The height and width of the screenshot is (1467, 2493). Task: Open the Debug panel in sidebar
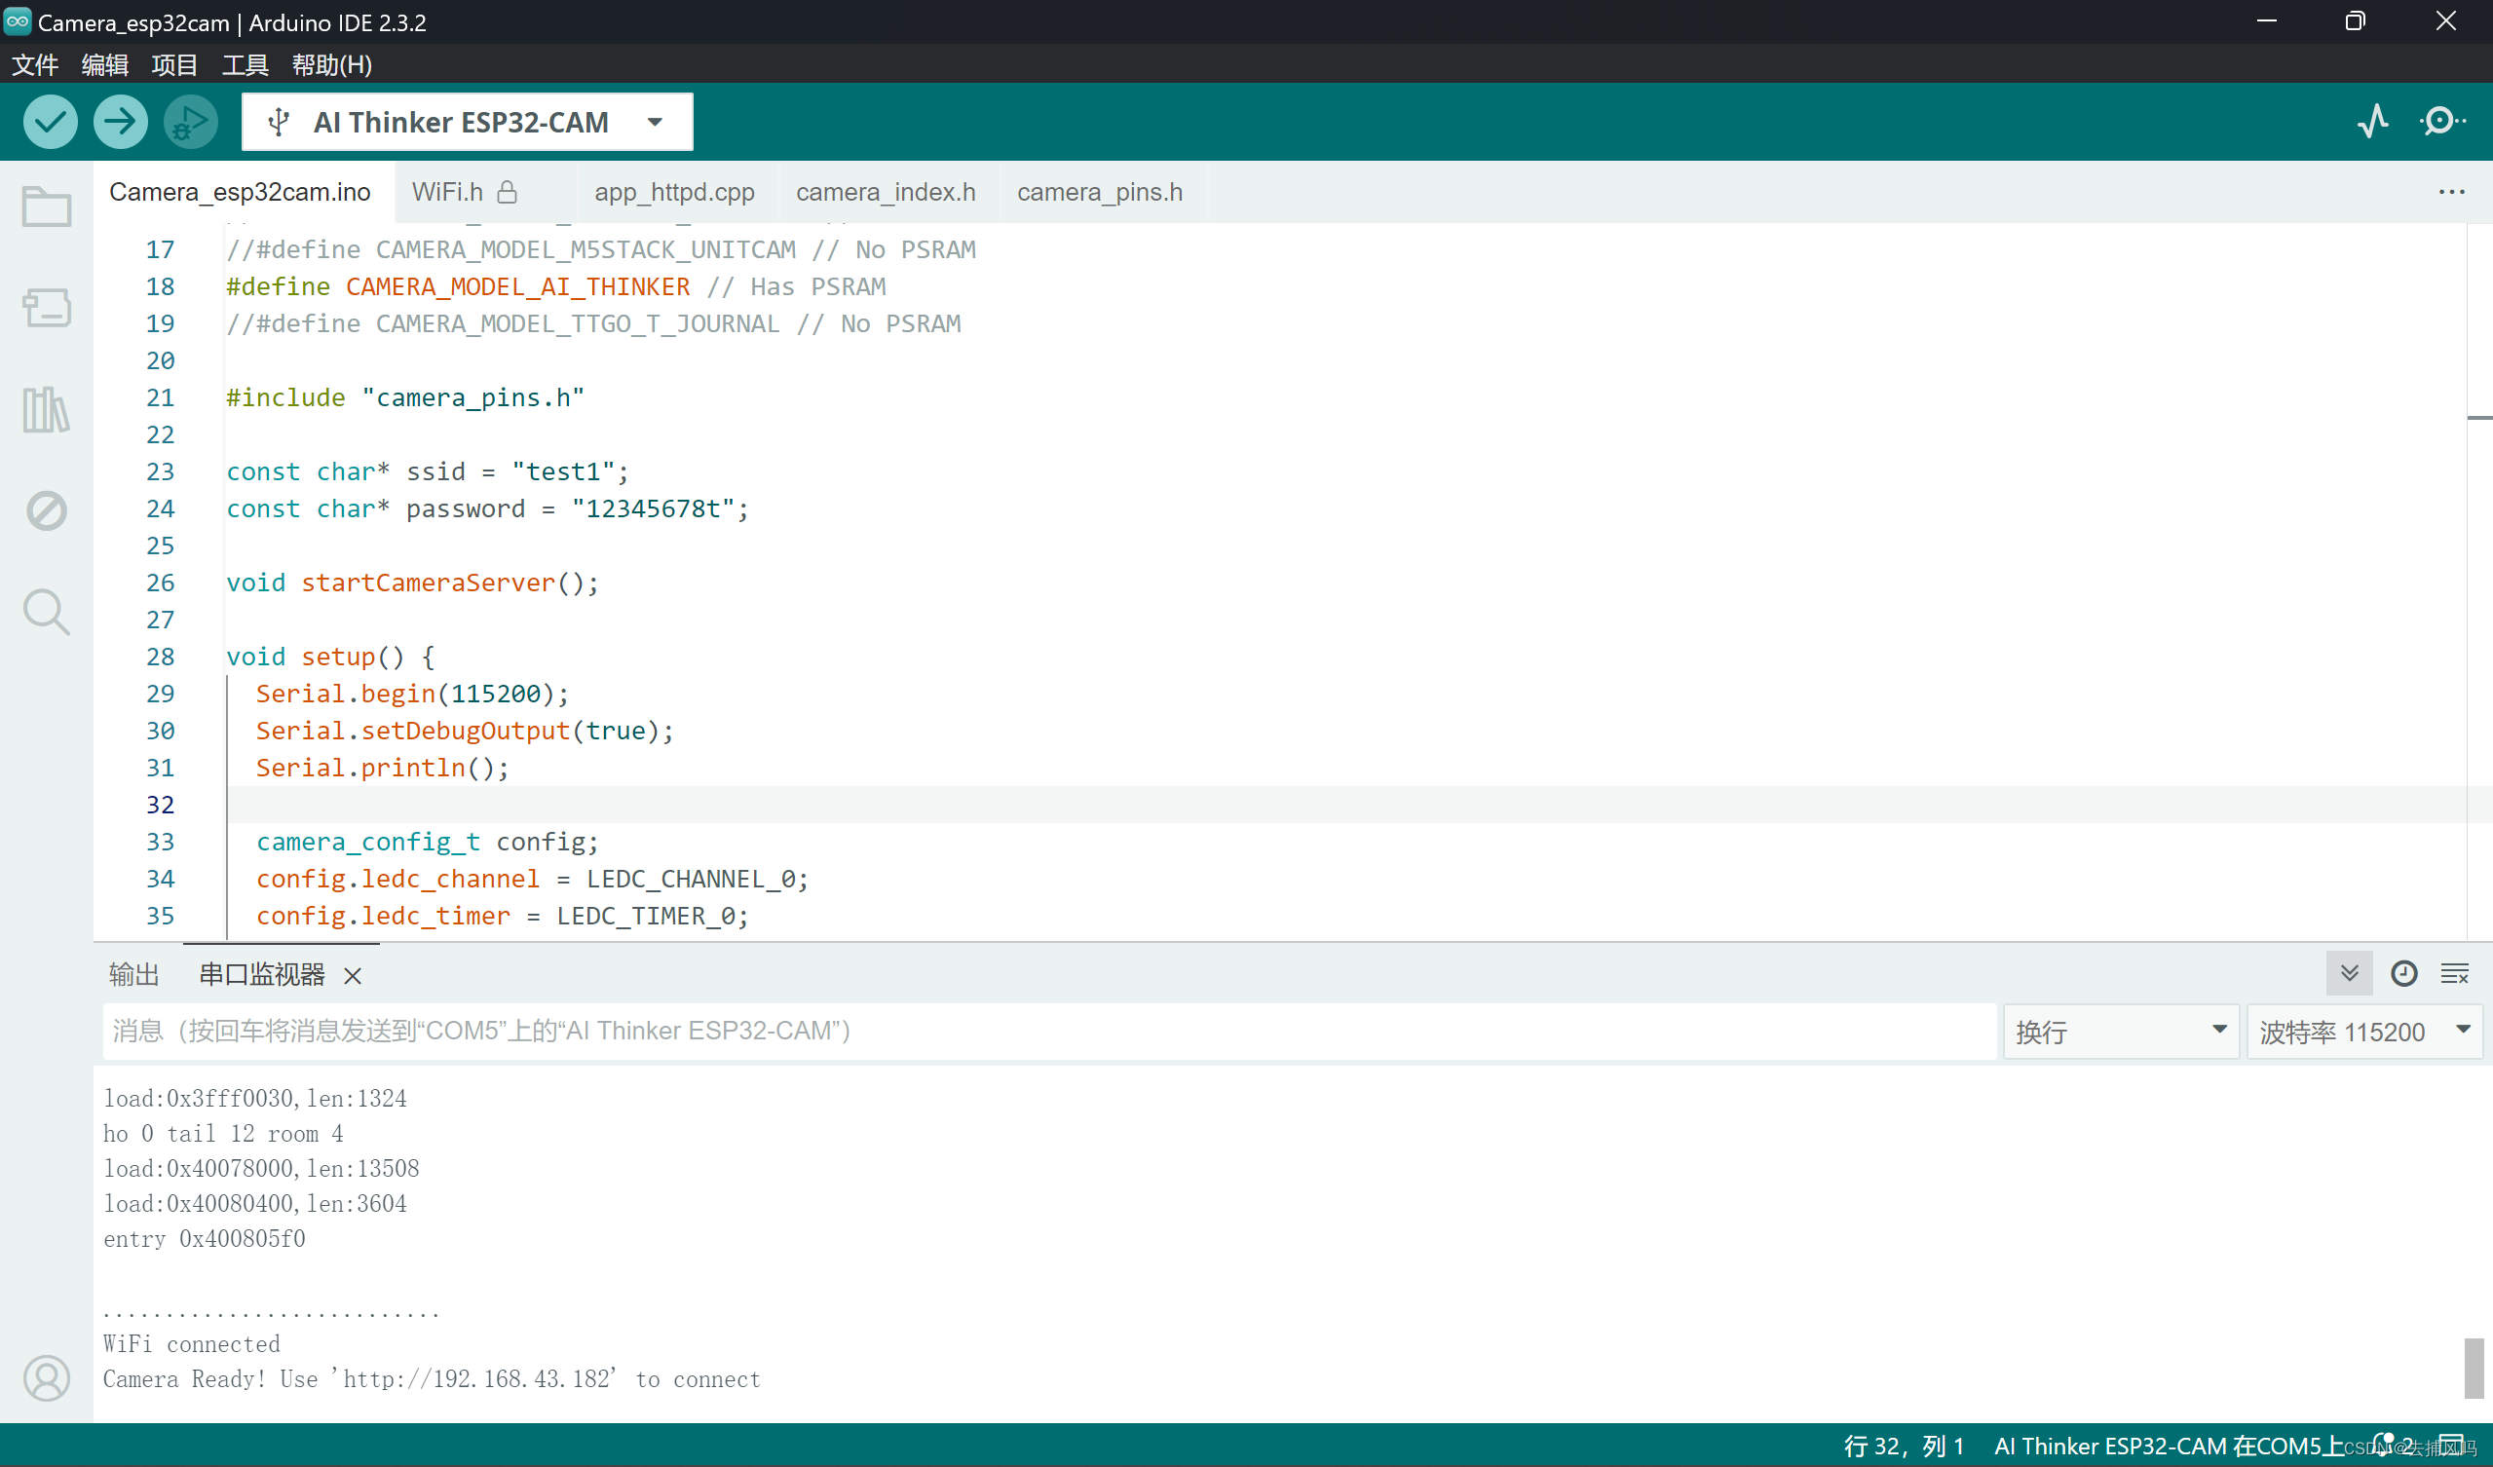pos(46,510)
